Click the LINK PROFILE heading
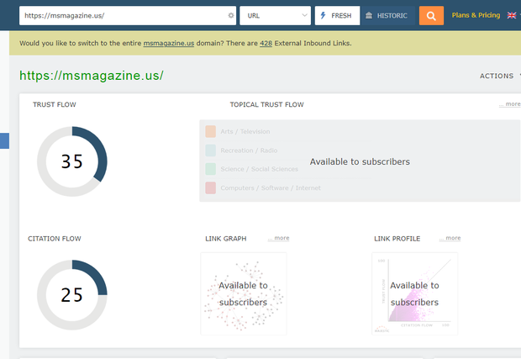The height and width of the screenshot is (359, 521). click(x=397, y=239)
